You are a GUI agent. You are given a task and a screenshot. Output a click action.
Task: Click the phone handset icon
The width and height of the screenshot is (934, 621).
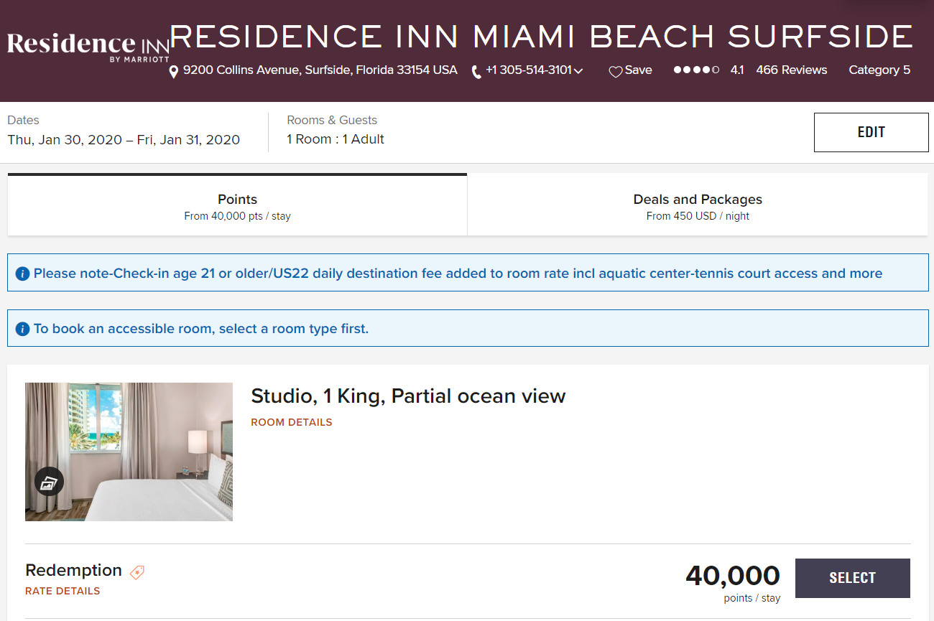click(476, 72)
